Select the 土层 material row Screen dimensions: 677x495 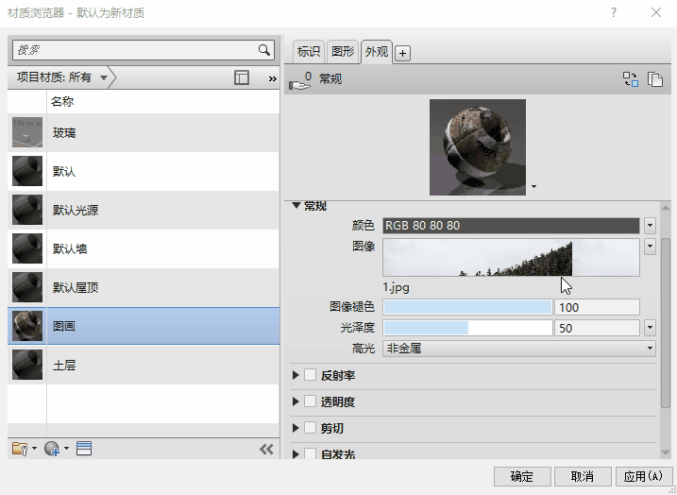coord(144,365)
